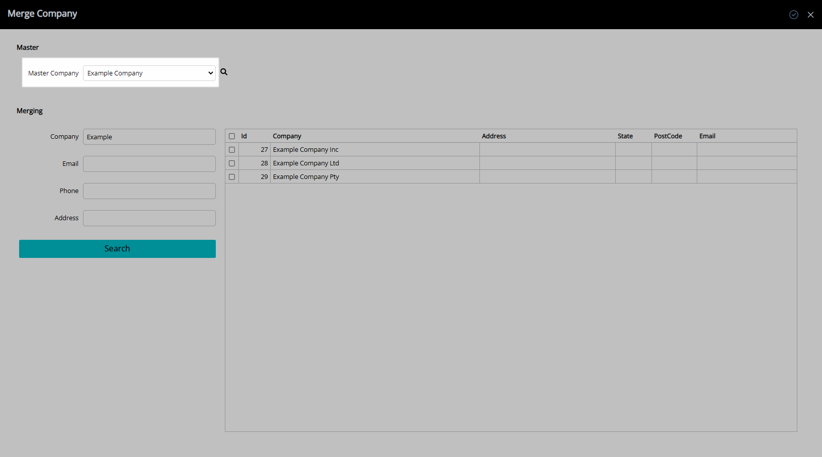This screenshot has height=457, width=822.
Task: Focus the Phone search input field
Action: pos(149,191)
